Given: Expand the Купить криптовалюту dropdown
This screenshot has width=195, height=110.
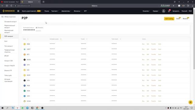Looking at the screenshot, I should point(32,11).
